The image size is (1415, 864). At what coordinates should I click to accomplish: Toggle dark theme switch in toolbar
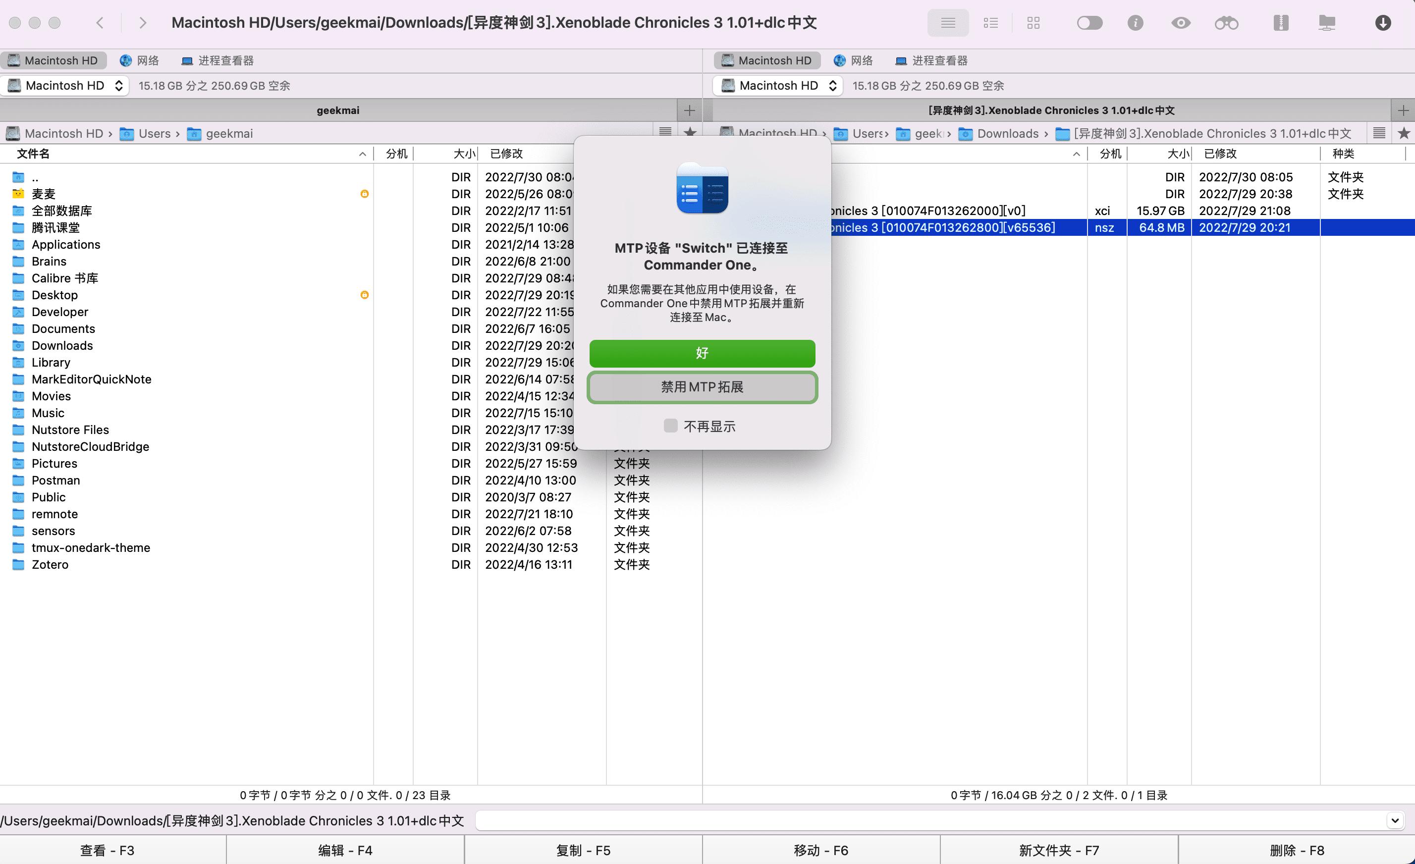pyautogui.click(x=1089, y=23)
